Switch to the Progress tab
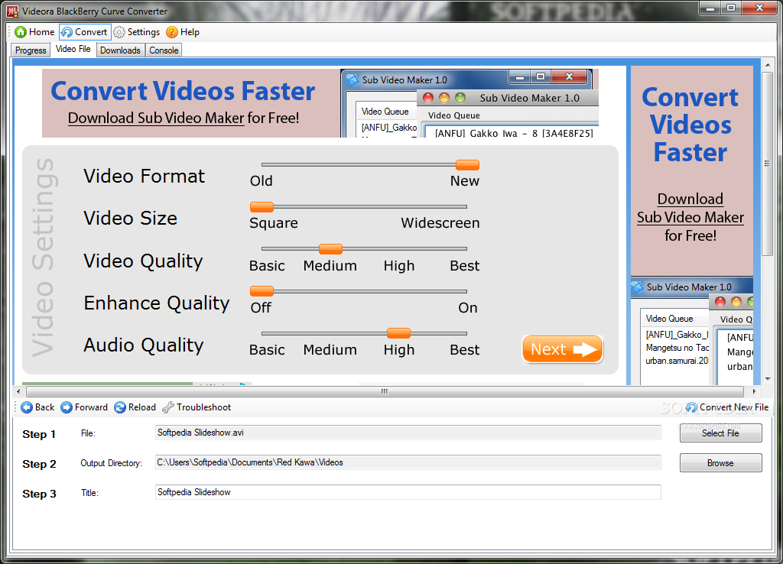783x564 pixels. pos(31,50)
